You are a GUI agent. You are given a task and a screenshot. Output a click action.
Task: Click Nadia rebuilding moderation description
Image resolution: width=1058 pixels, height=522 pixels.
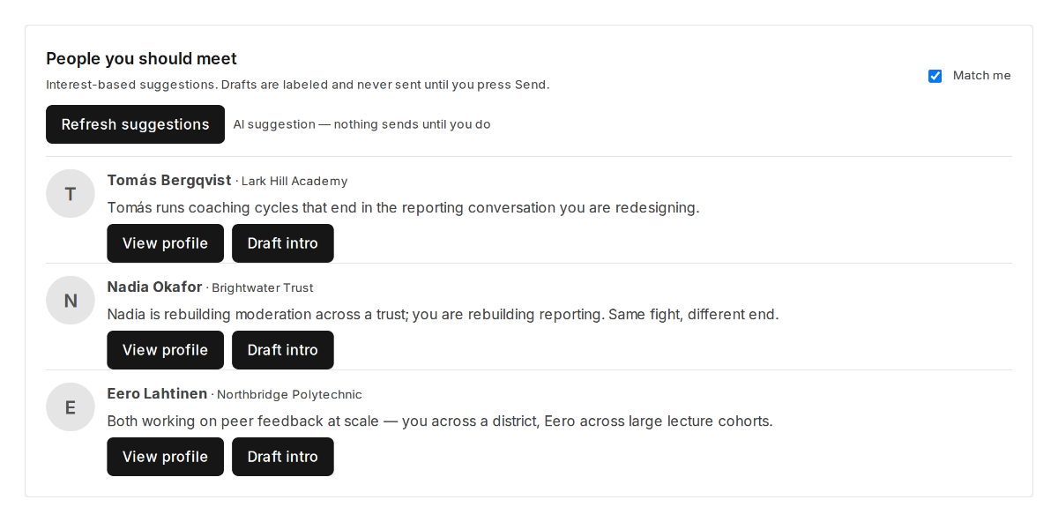coord(443,315)
